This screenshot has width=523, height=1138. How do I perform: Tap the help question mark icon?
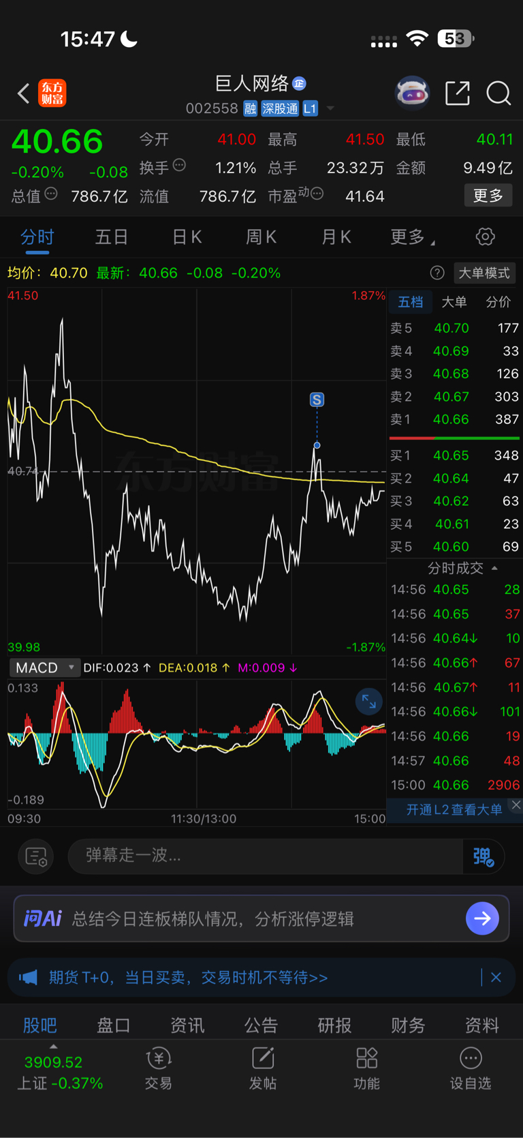point(437,273)
